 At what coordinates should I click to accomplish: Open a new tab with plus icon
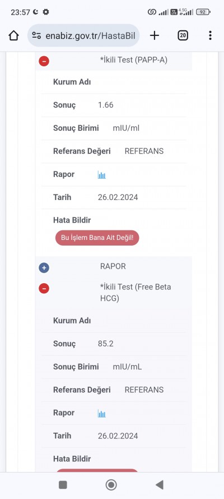click(154, 35)
